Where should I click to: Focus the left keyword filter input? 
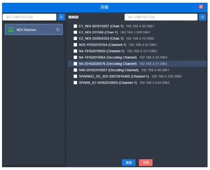pyautogui.click(x=29, y=17)
